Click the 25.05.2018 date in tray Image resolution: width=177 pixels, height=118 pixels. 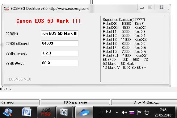coord(163,115)
